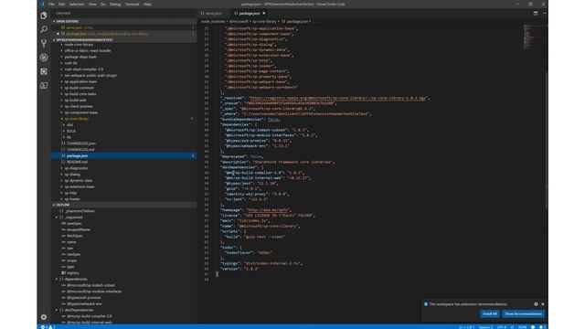
Task: Click the notifications bell in status bar
Action: click(542, 327)
